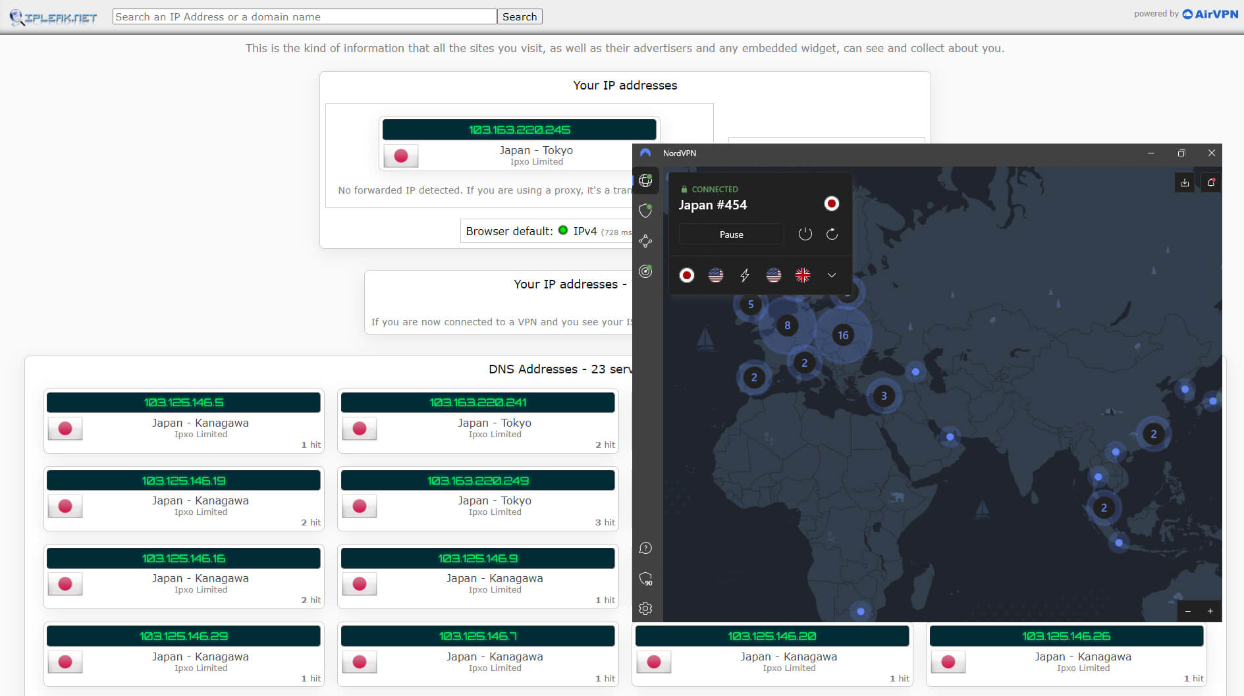Focus the IP address search field
1244x696 pixels.
point(305,16)
